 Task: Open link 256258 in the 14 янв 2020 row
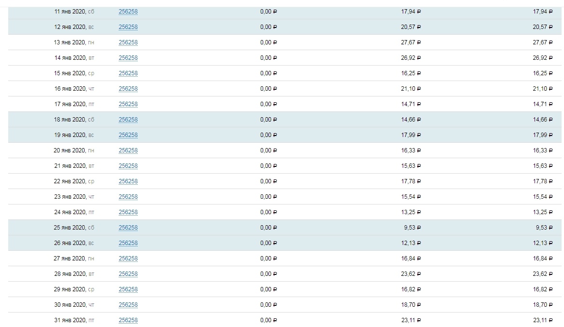128,58
